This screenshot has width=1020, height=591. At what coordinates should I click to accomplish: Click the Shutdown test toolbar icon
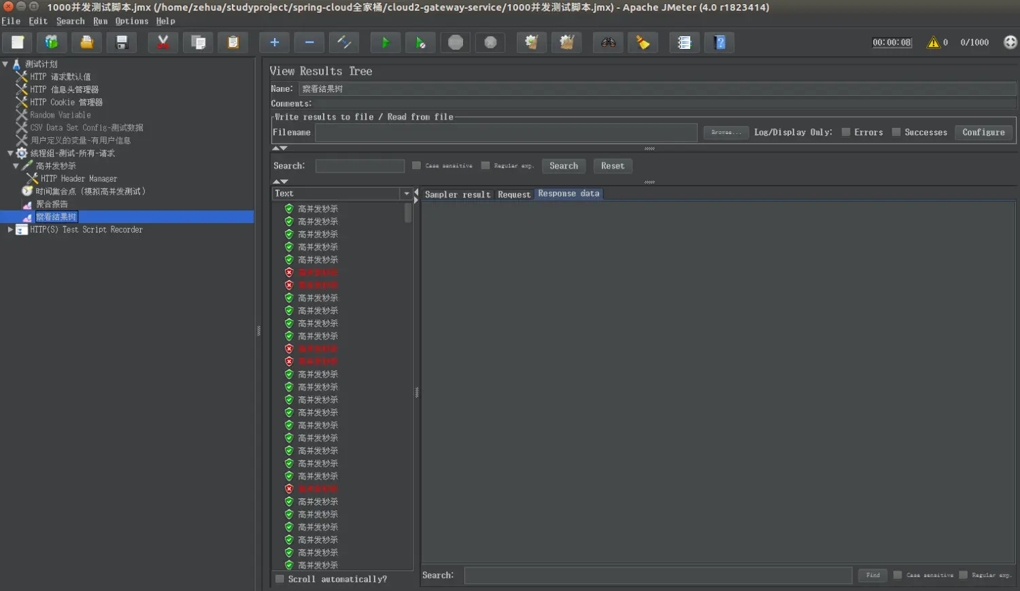pyautogui.click(x=490, y=42)
